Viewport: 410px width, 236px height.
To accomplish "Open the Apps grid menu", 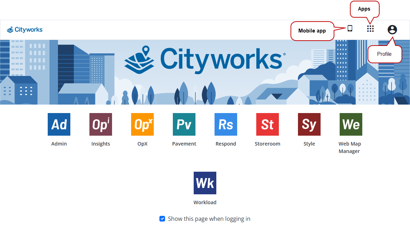I will [x=370, y=29].
